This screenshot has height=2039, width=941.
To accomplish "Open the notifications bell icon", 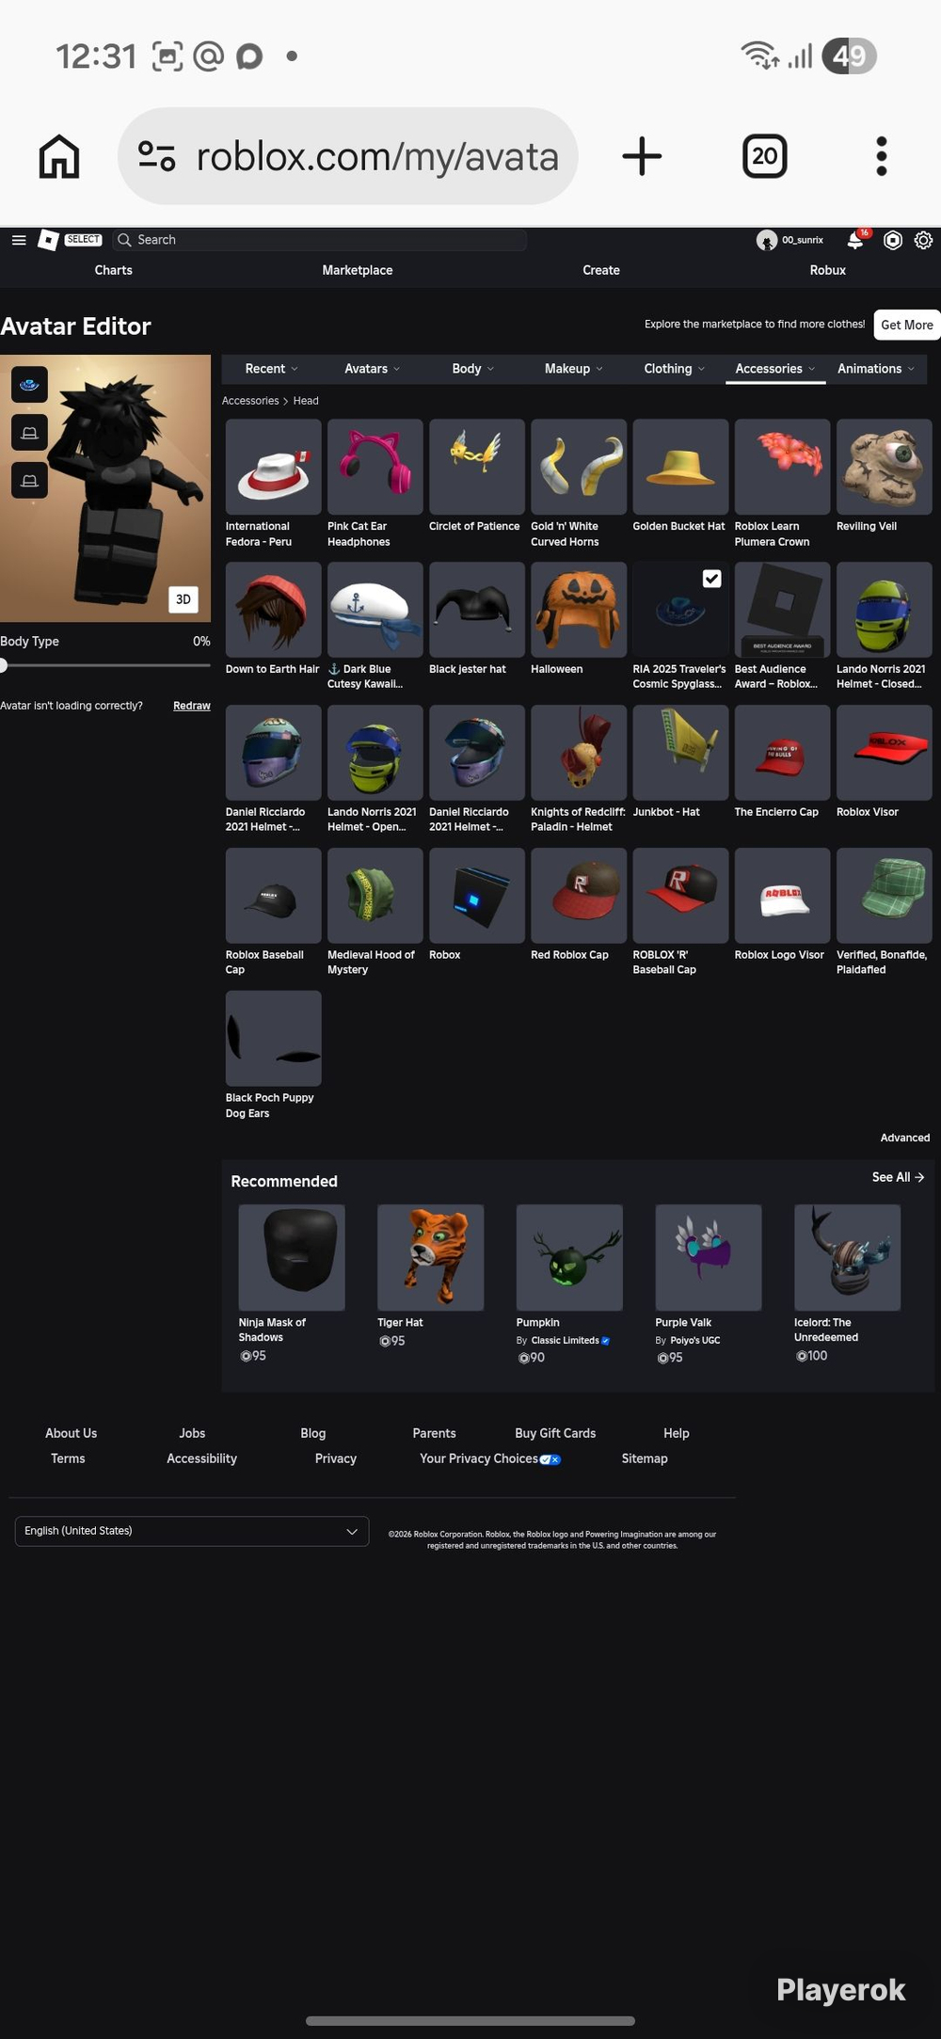I will [855, 240].
